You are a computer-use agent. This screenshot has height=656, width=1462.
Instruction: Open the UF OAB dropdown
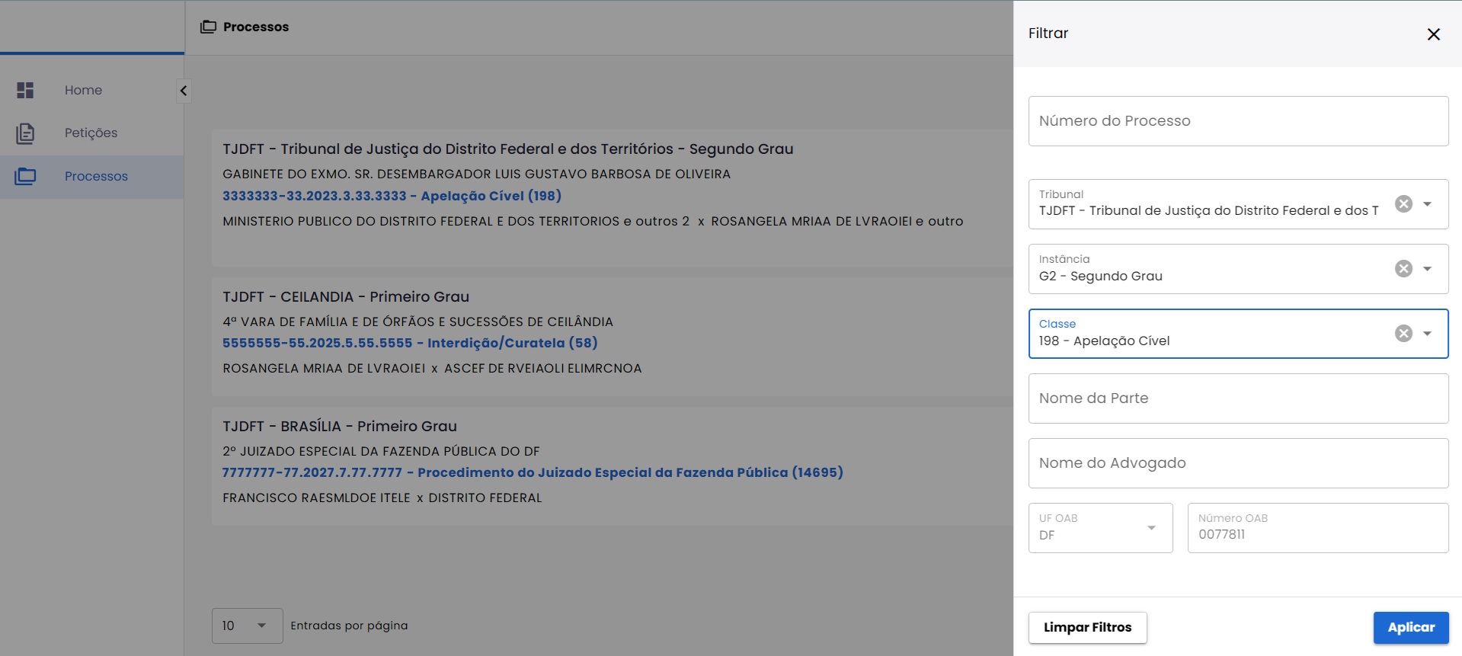(1100, 527)
